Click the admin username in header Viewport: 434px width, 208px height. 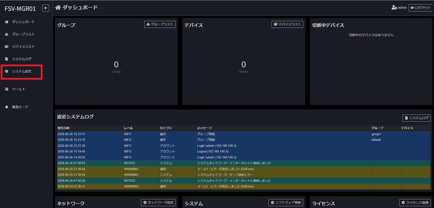click(402, 8)
